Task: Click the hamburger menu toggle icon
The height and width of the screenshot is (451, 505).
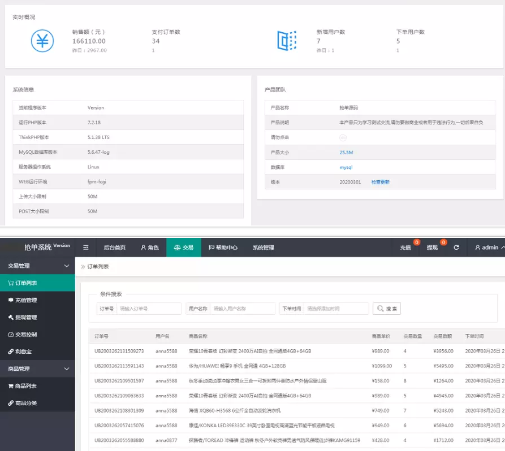Action: click(x=85, y=248)
